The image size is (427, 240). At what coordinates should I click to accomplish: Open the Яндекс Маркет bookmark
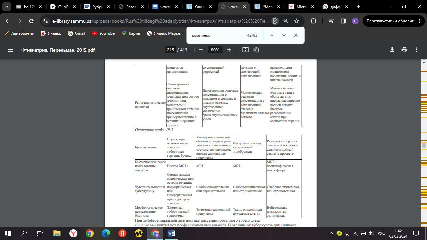(x=164, y=33)
